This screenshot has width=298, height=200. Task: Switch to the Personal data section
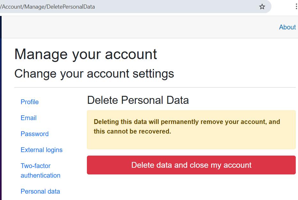tap(40, 191)
